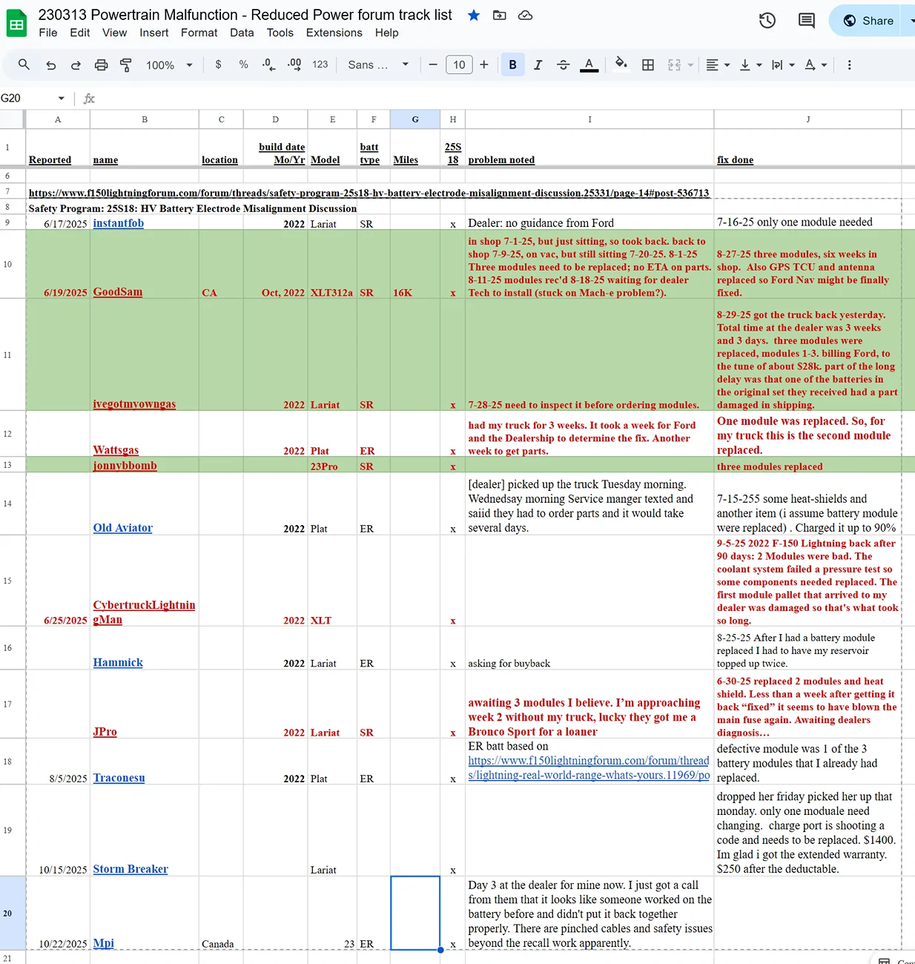The image size is (915, 964).
Task: Open the Format menu
Action: [199, 33]
